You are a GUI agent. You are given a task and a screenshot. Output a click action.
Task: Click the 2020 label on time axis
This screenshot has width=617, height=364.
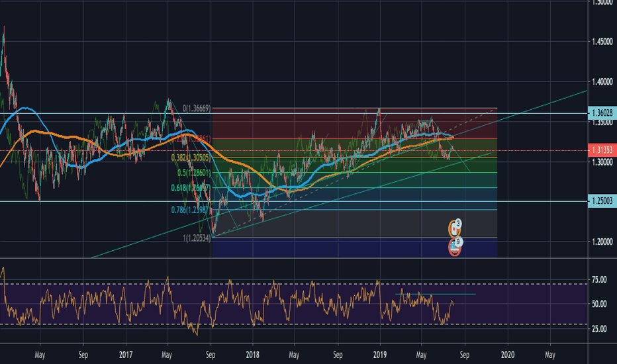(508, 355)
